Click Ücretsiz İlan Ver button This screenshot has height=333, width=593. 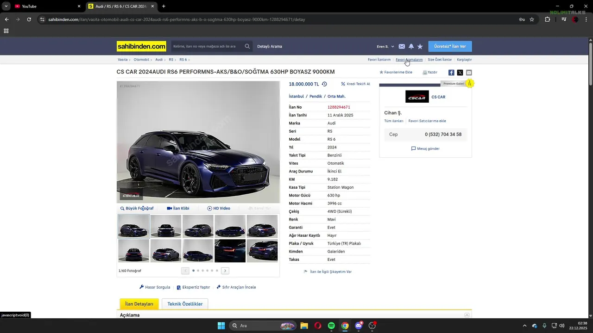(x=450, y=46)
